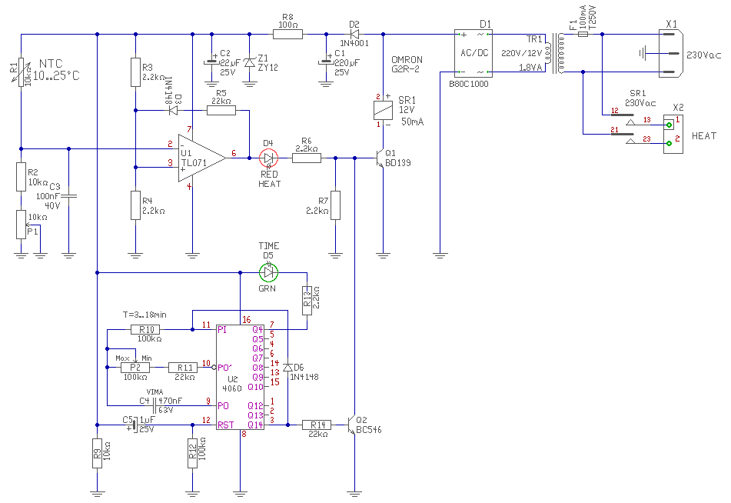Click the P1 10kΩ potentiometer
Image resolution: width=731 pixels, height=503 pixels.
pos(21,225)
